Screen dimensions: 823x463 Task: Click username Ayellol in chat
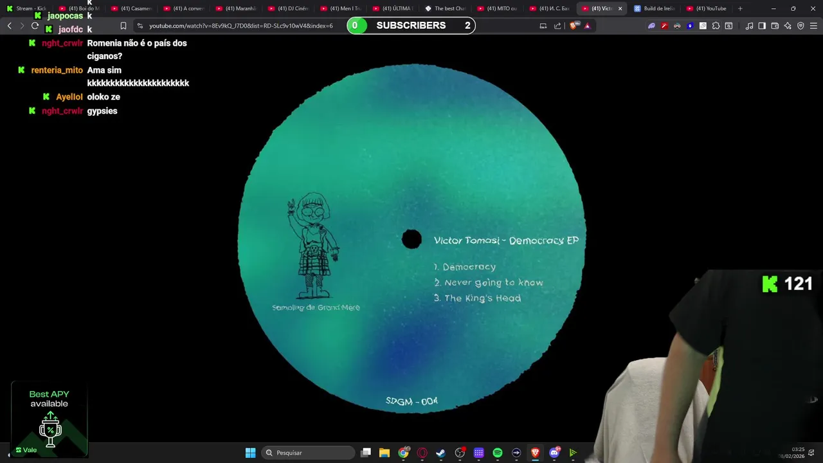point(69,97)
